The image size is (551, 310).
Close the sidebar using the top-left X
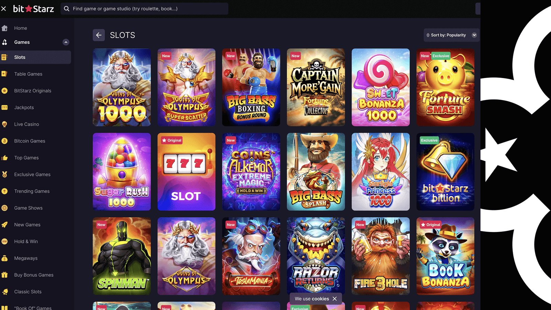(3, 9)
